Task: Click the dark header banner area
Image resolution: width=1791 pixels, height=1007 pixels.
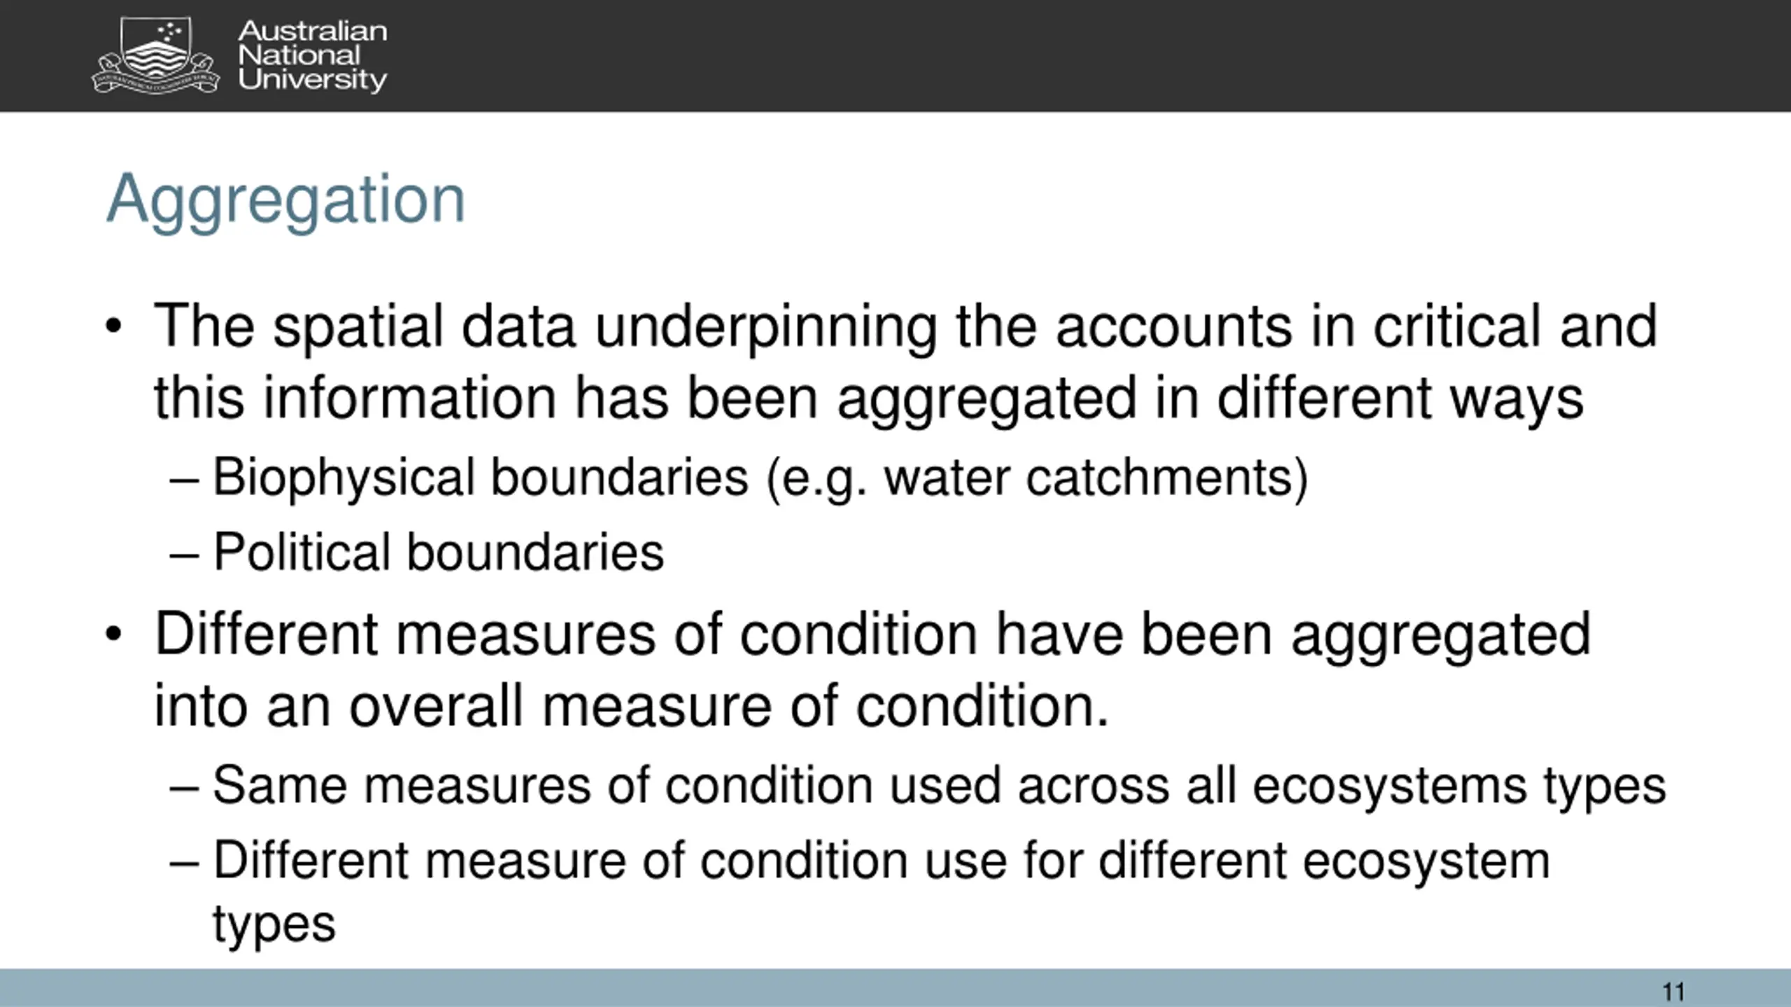Action: 895,56
